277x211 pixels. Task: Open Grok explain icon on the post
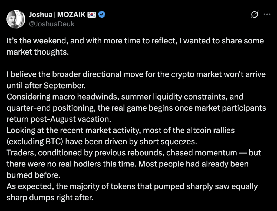click(x=255, y=15)
